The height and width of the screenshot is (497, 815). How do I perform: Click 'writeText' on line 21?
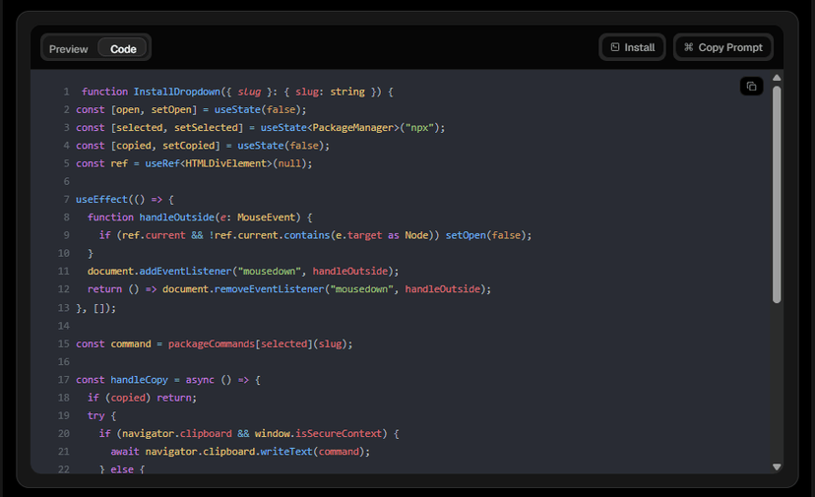tap(286, 452)
